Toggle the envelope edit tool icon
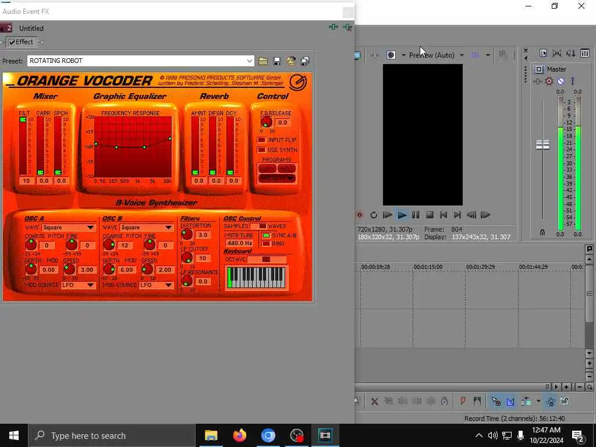The width and height of the screenshot is (596, 447). [x=510, y=401]
